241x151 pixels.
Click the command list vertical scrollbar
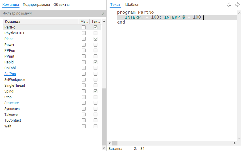tap(104, 116)
